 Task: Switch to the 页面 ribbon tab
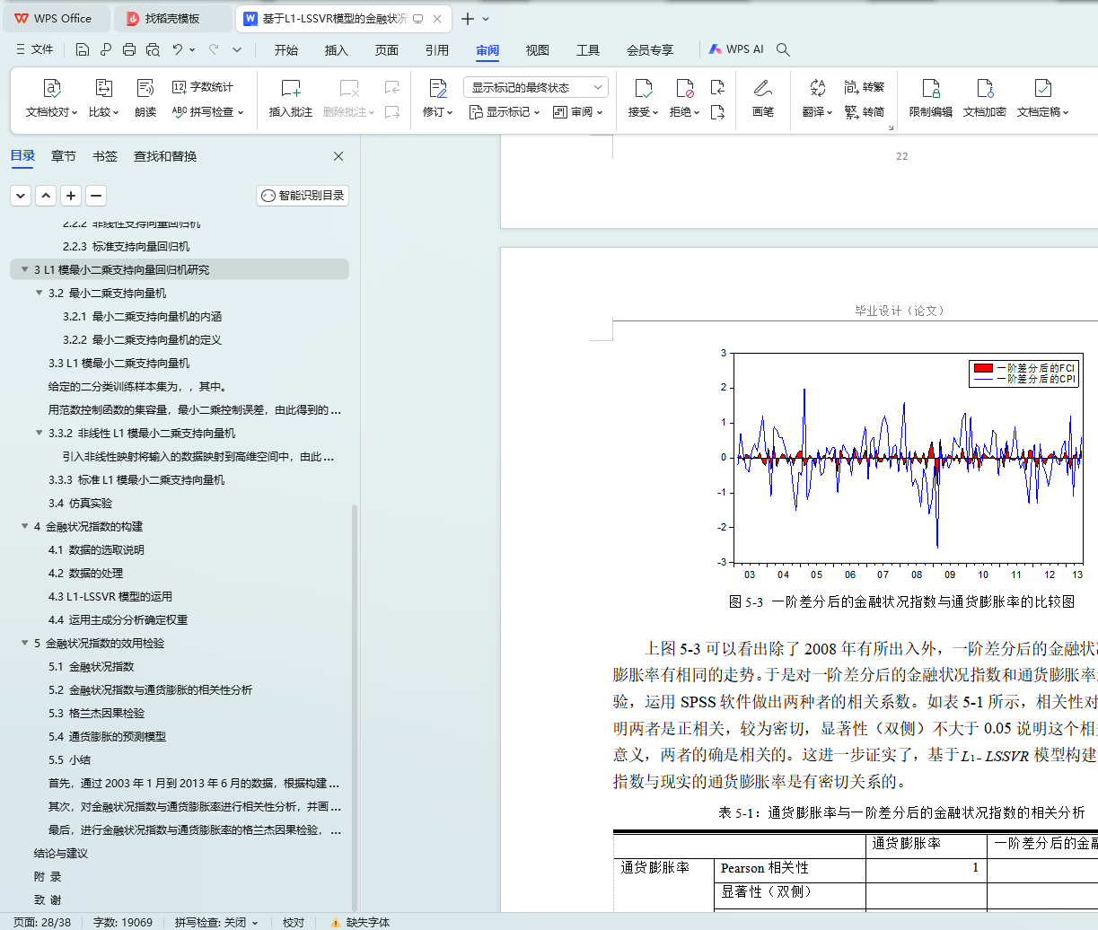(387, 50)
